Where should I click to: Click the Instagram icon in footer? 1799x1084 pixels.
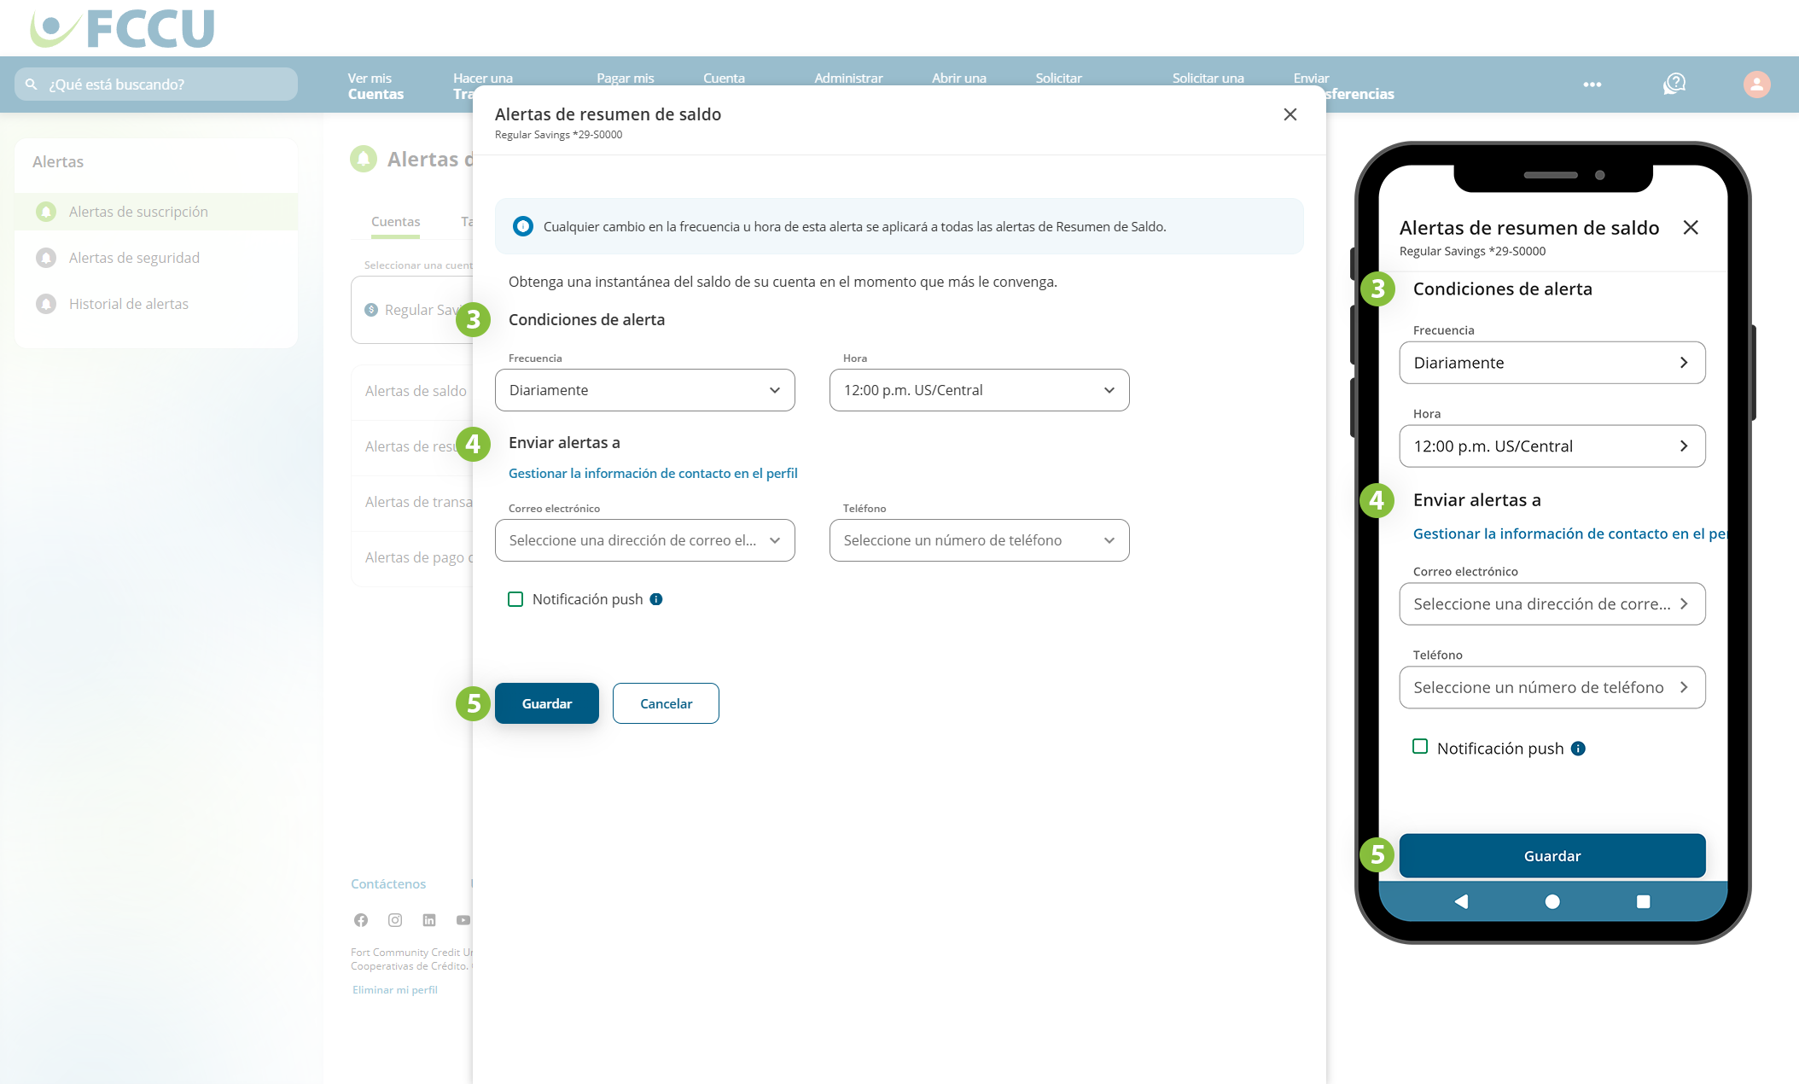(x=395, y=920)
